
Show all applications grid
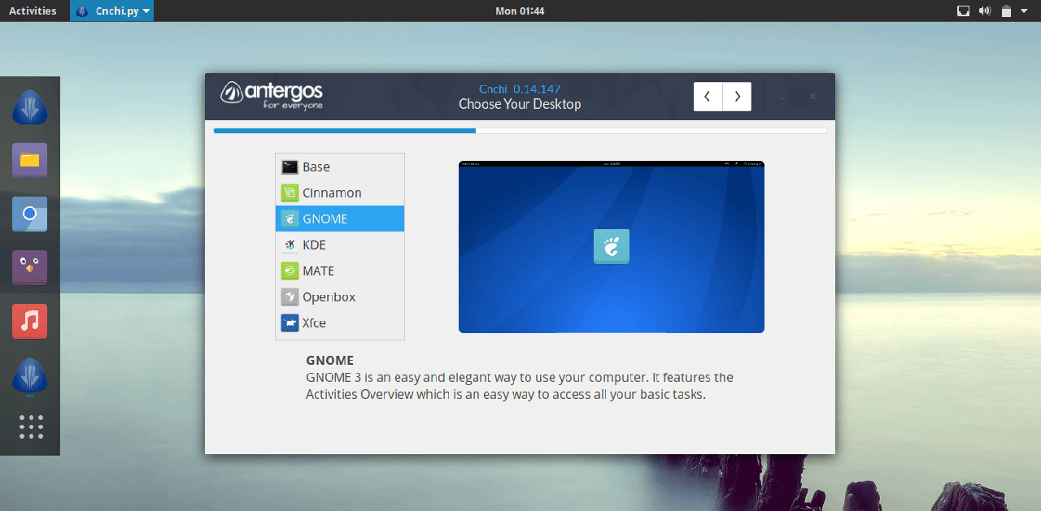click(30, 427)
